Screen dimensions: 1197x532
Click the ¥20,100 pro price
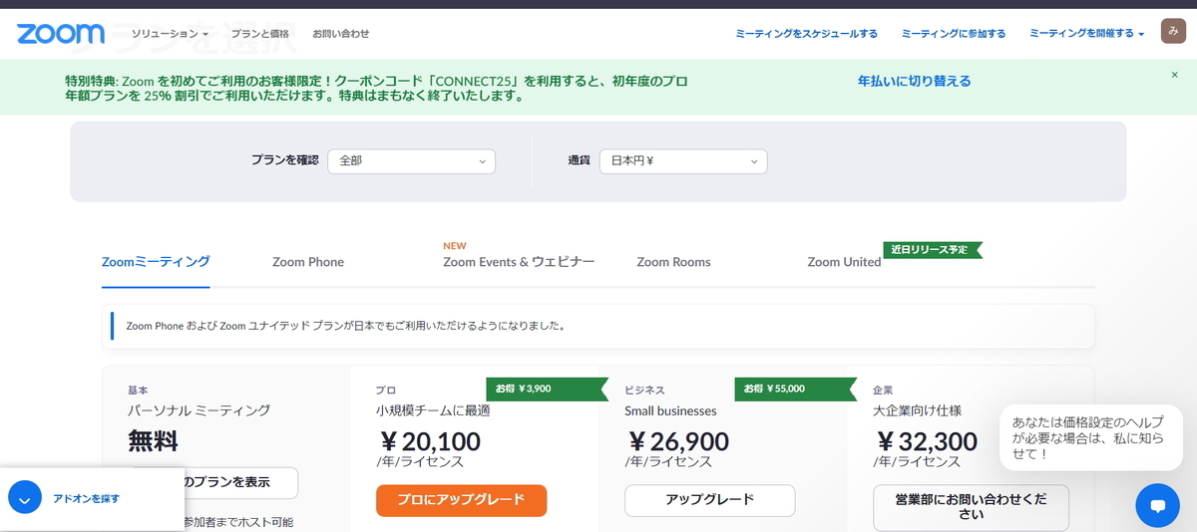[x=430, y=441]
